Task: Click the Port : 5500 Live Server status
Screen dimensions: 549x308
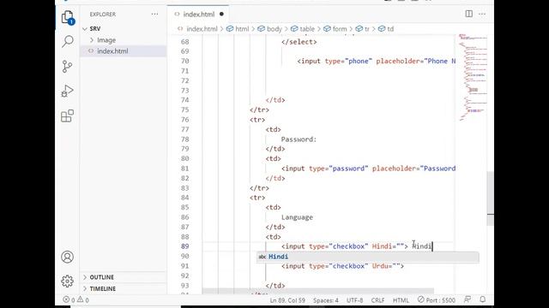Action: 437,300
